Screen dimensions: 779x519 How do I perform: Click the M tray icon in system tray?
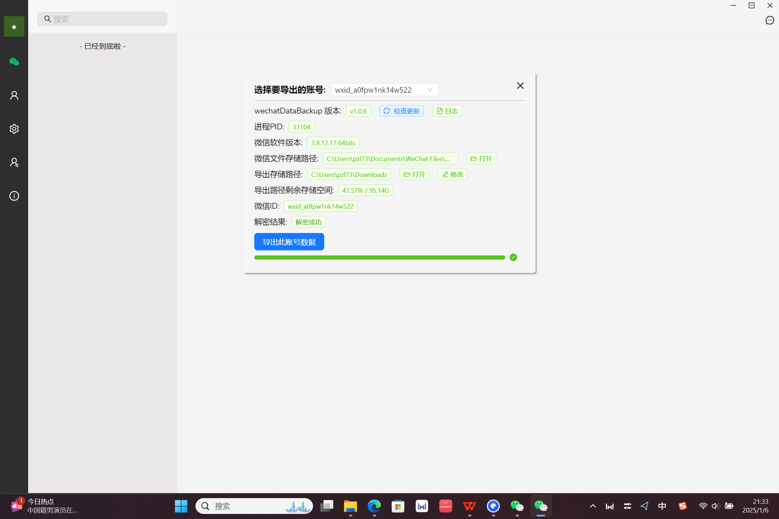(610, 506)
